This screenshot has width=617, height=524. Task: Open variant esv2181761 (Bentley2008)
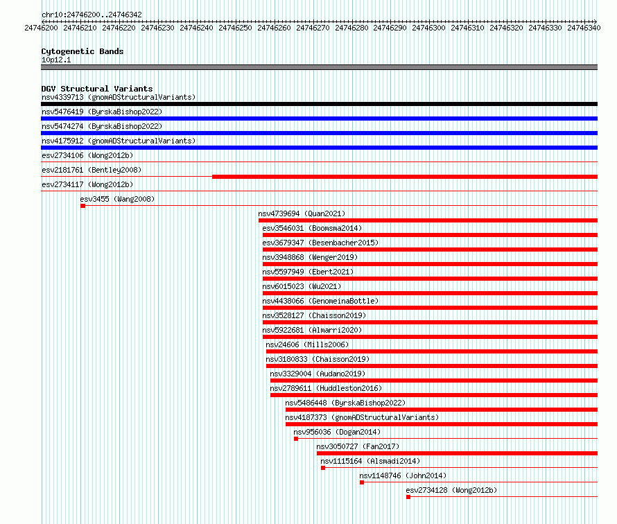92,170
